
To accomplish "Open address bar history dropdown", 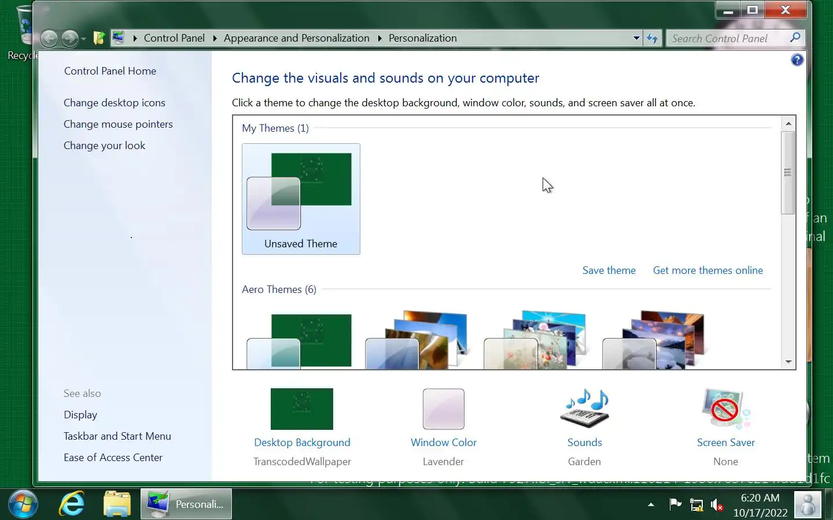I will (636, 38).
